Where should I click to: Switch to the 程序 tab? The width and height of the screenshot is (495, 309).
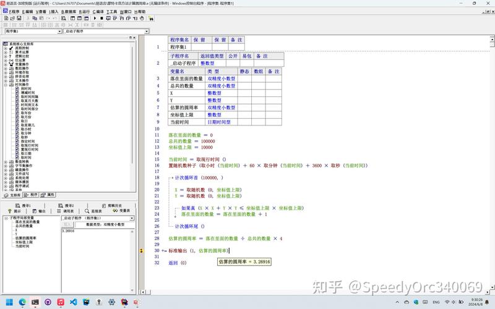point(30,195)
